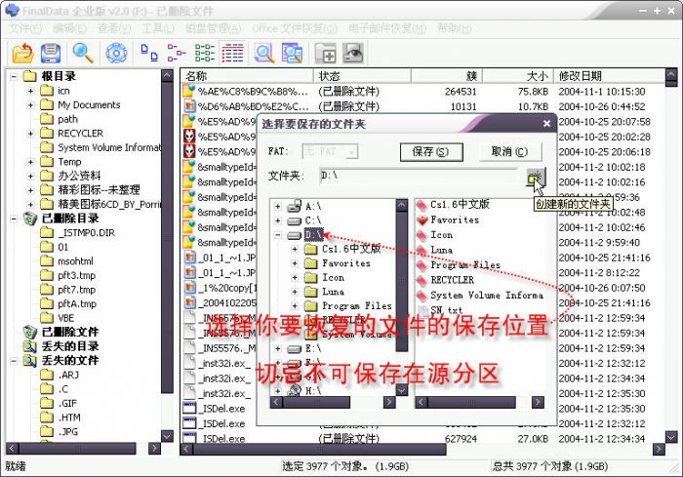Click the dialog right list horizontal scrollbar right arrow
This screenshot has width=683, height=477.
coord(538,402)
